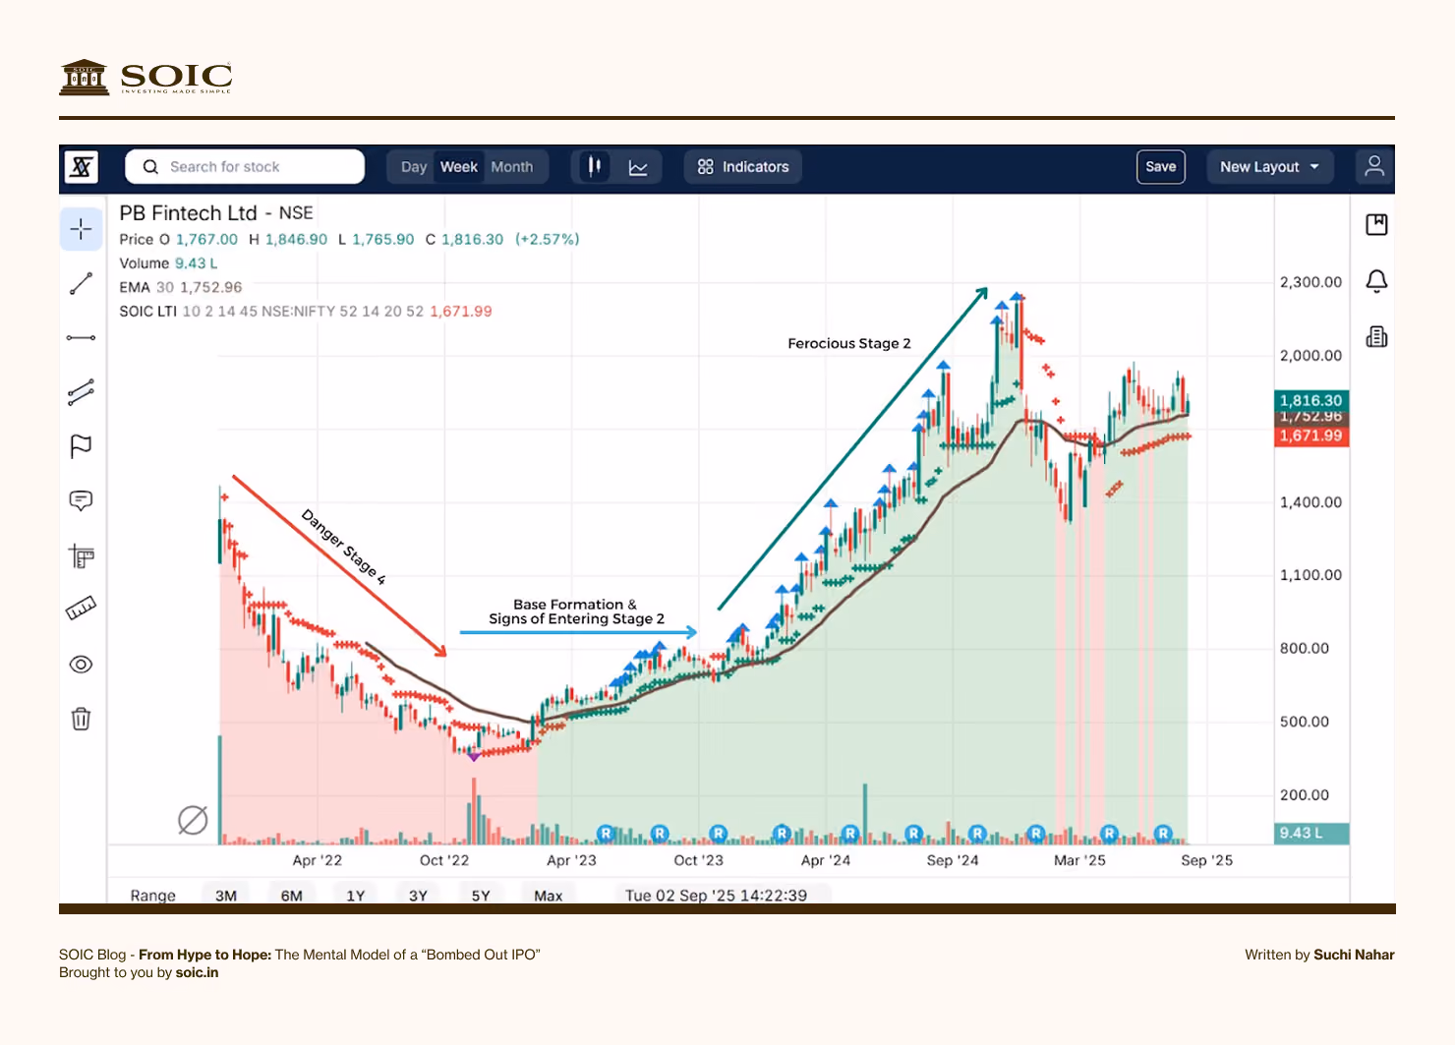Click the green 1,816.30 price label
The width and height of the screenshot is (1455, 1045).
(x=1311, y=400)
